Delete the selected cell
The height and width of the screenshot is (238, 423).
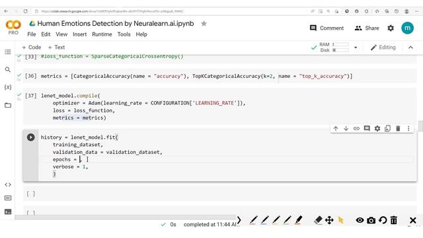pyautogui.click(x=398, y=128)
